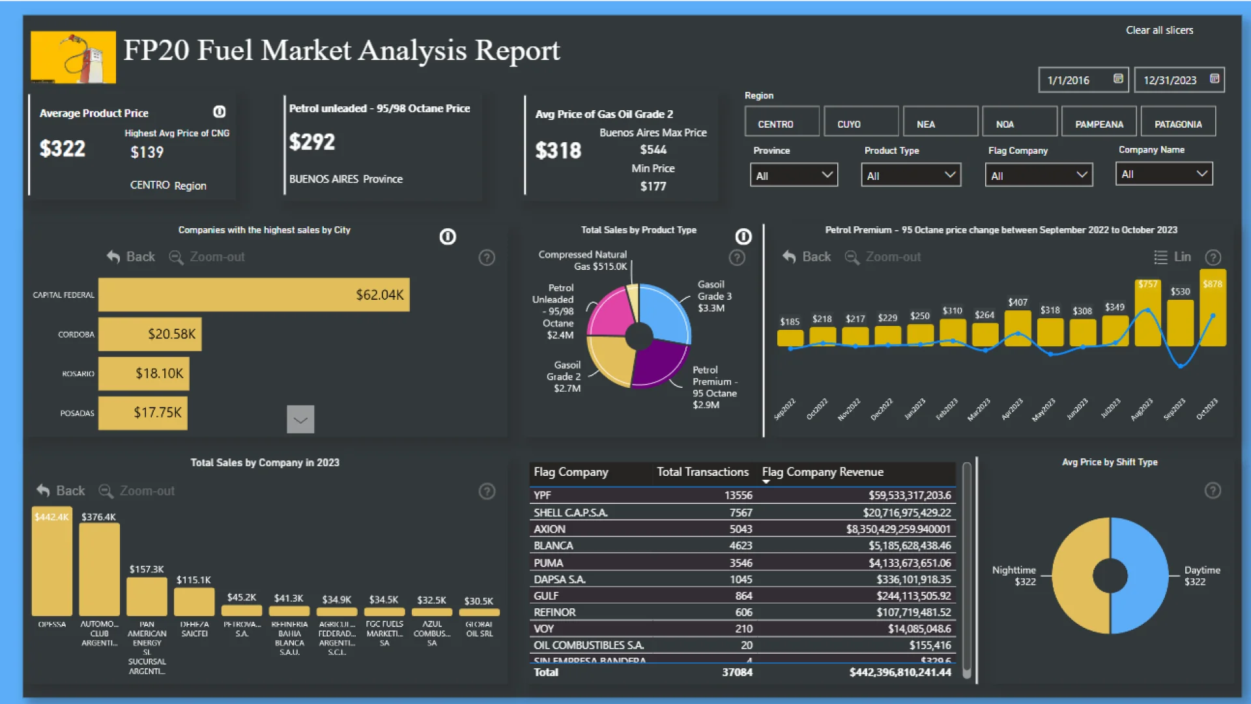Open help icon on Product Type pie chart
The image size is (1251, 704).
tap(737, 257)
